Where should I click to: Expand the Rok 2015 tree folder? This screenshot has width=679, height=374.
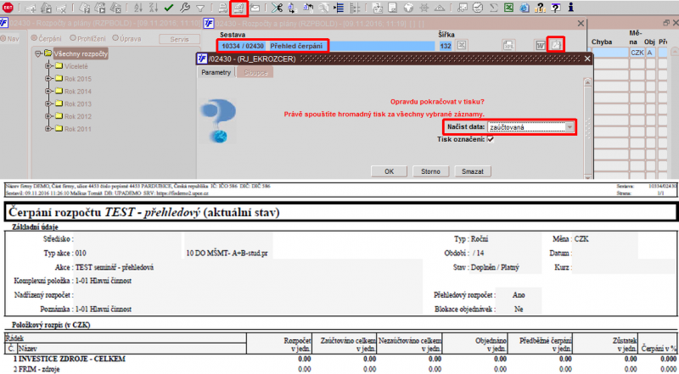[x=48, y=79]
